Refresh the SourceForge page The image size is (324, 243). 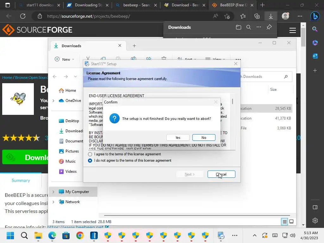pos(23,16)
